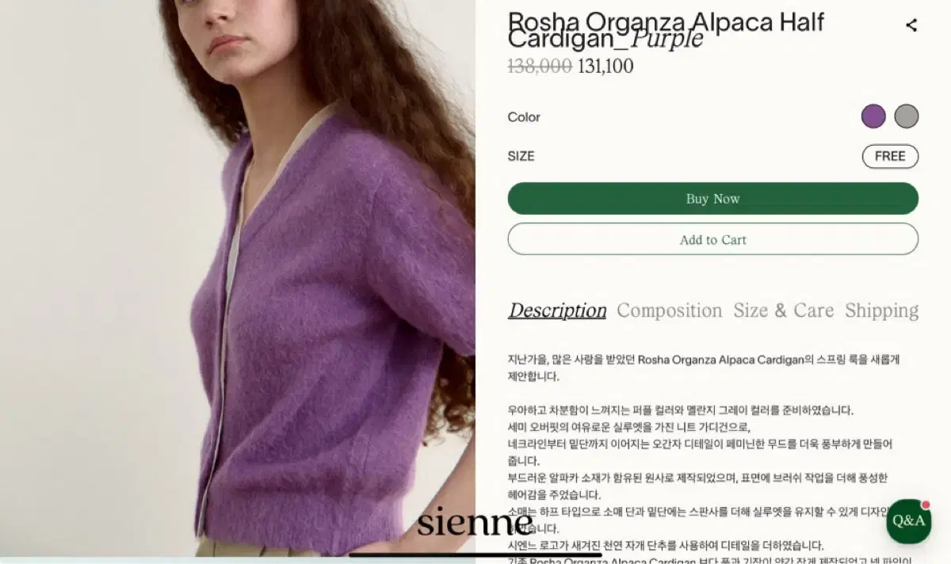Choose the FREE size option

click(x=890, y=156)
